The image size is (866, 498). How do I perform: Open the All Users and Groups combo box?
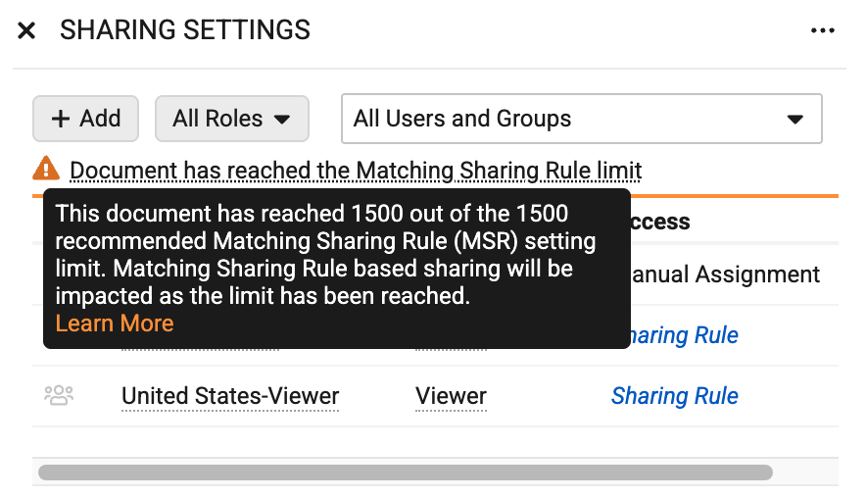coord(582,119)
